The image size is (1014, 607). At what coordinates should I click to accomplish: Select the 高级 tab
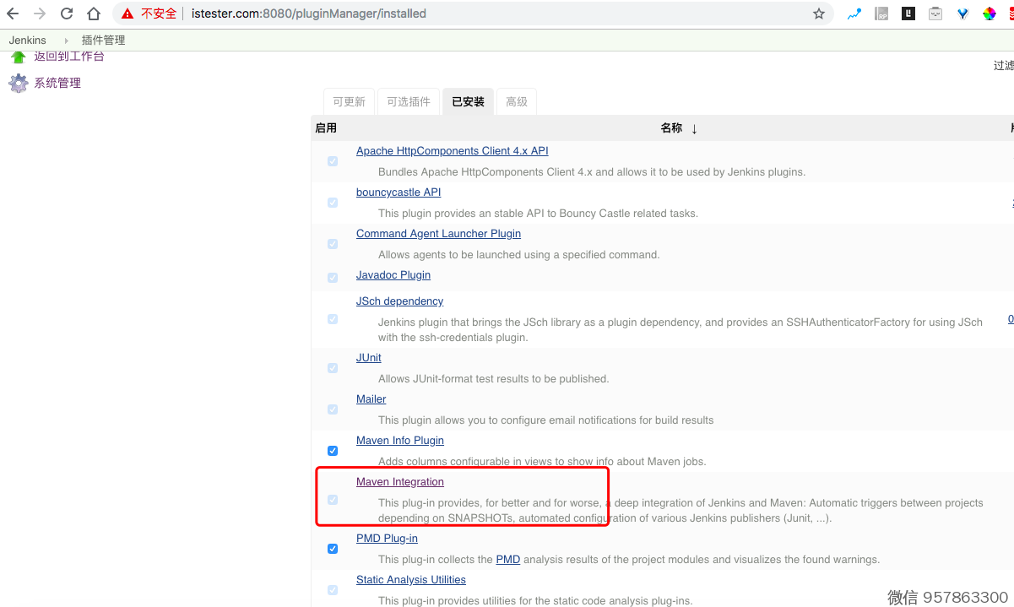tap(516, 101)
